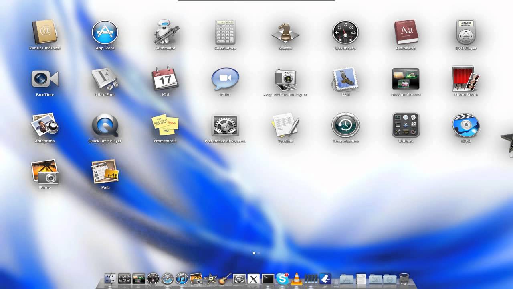Viewport: 513px width, 289px height.
Task: Launch iDVD
Action: (x=466, y=125)
